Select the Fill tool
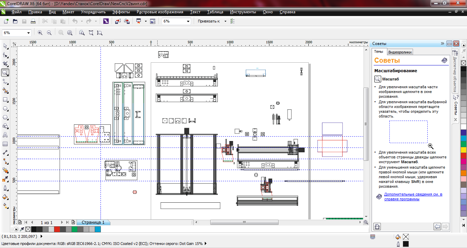Viewport: 467px width, 248px height. pos(5,197)
